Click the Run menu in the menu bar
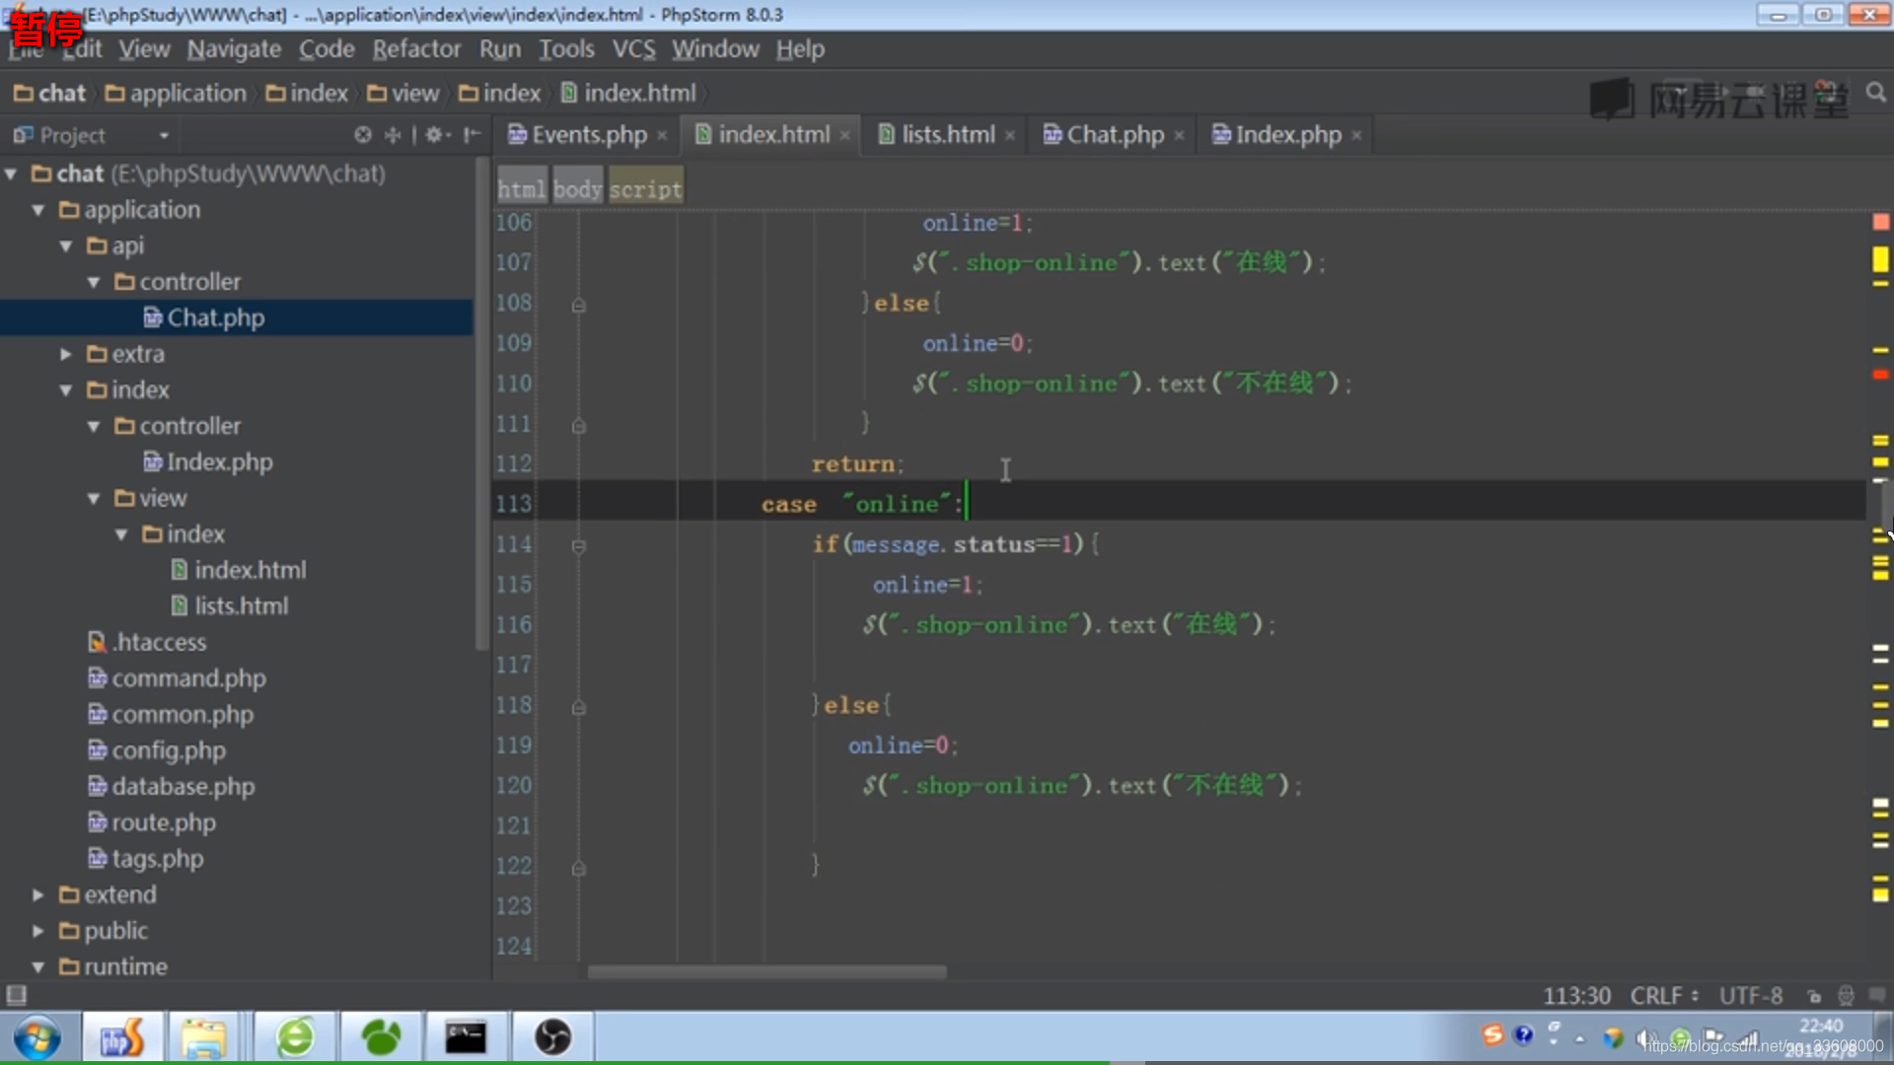 501,48
